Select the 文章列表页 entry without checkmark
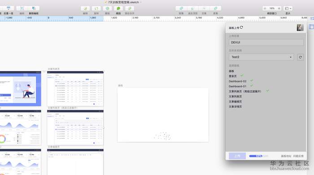This screenshot has height=175, width=314. [235, 97]
